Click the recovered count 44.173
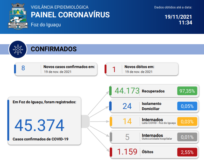This screenshot has height=161, width=204. point(127,91)
